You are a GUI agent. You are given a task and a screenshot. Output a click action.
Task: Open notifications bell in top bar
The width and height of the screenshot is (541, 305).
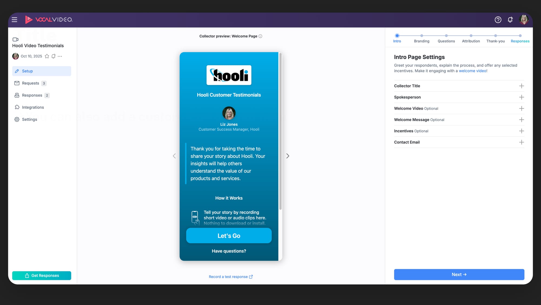(x=510, y=20)
